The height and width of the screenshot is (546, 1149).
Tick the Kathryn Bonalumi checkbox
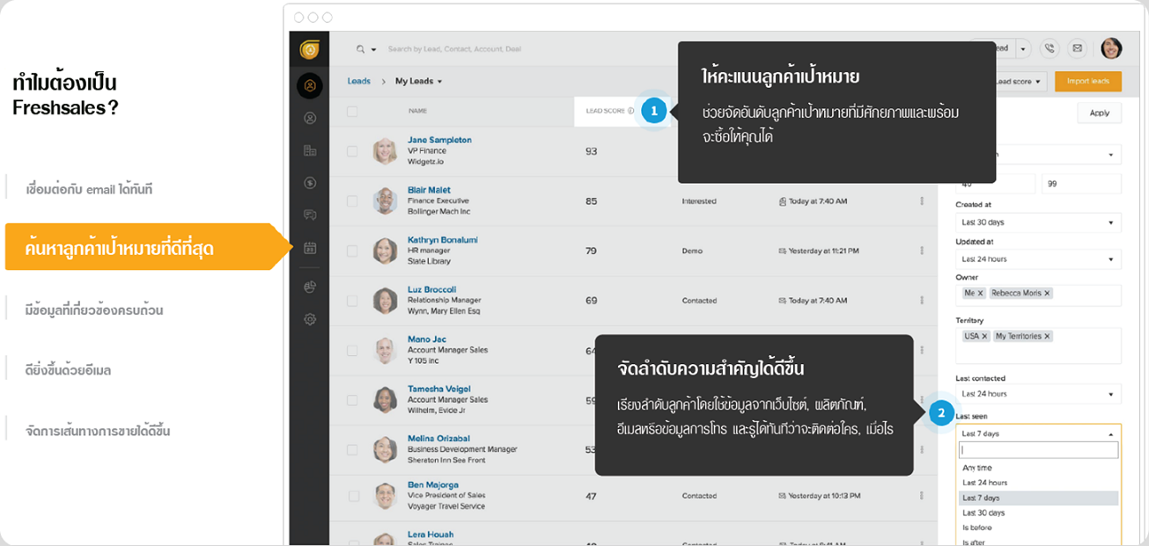(352, 251)
